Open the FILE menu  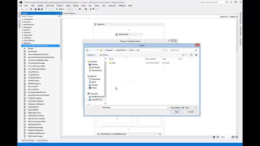[20, 6]
